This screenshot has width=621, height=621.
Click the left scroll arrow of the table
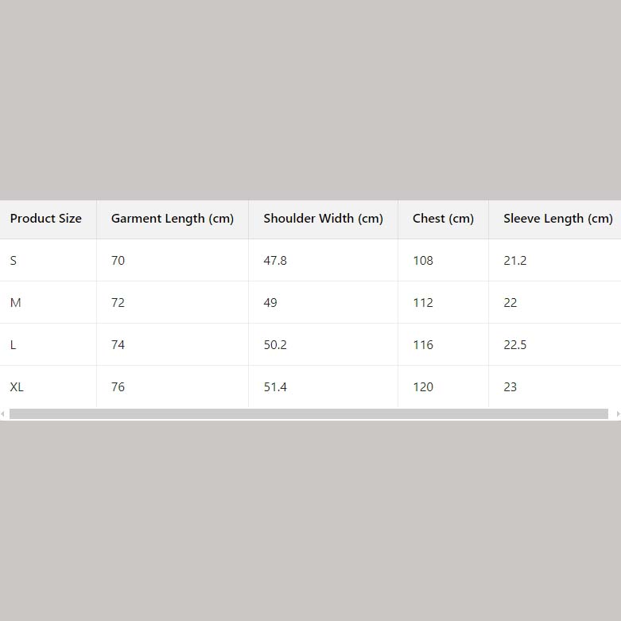point(3,414)
